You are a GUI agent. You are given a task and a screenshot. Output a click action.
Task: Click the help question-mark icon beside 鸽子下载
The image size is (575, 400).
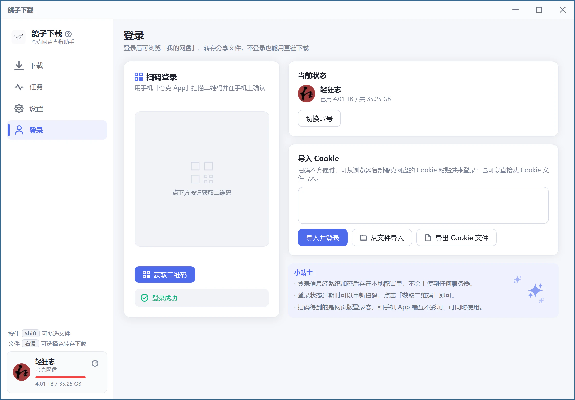pos(68,34)
